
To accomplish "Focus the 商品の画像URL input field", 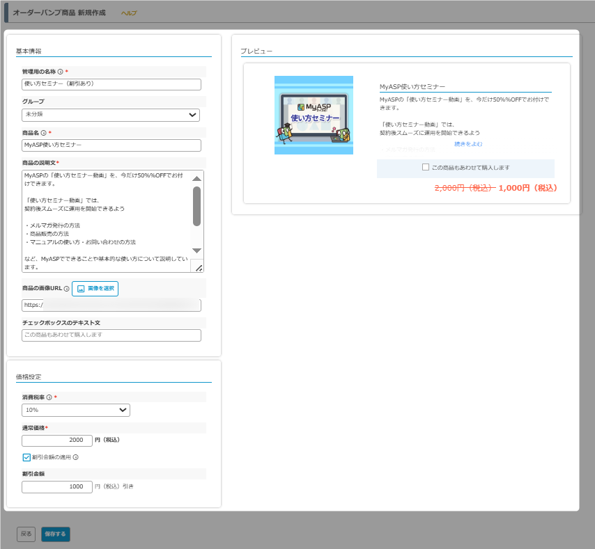I will point(111,305).
